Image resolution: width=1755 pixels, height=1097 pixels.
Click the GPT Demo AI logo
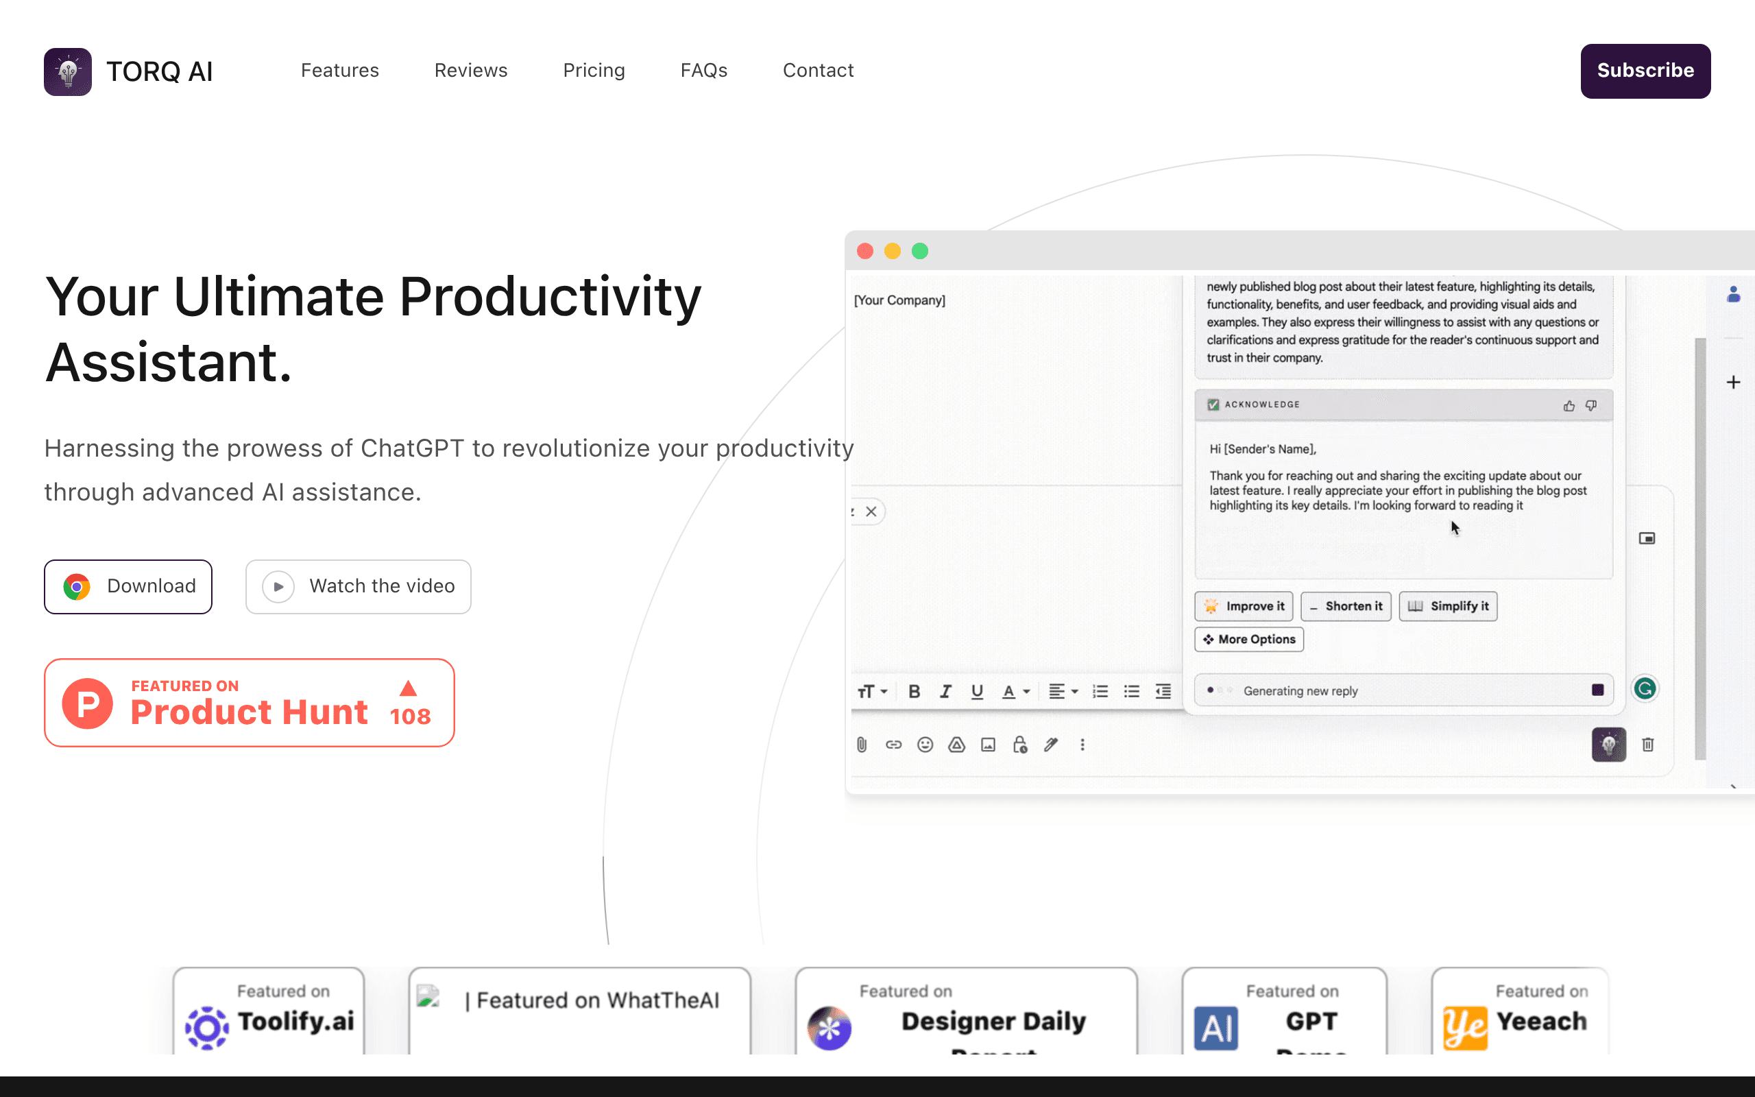(1216, 1027)
